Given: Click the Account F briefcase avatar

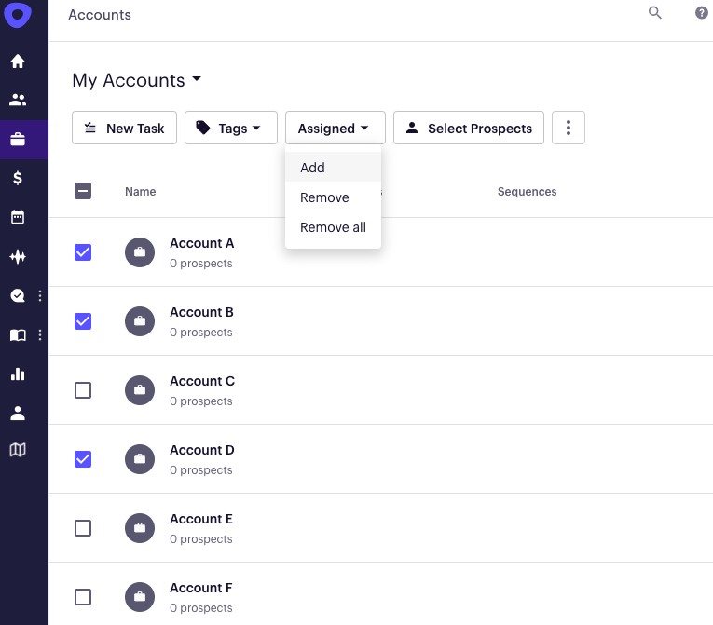Looking at the screenshot, I should pyautogui.click(x=140, y=597).
